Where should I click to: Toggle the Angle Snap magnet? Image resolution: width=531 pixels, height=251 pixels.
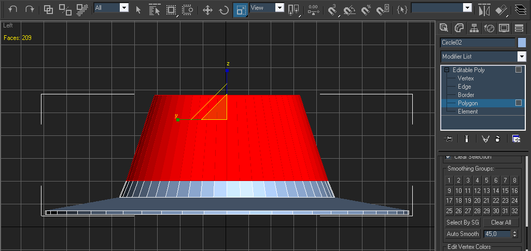click(350, 10)
